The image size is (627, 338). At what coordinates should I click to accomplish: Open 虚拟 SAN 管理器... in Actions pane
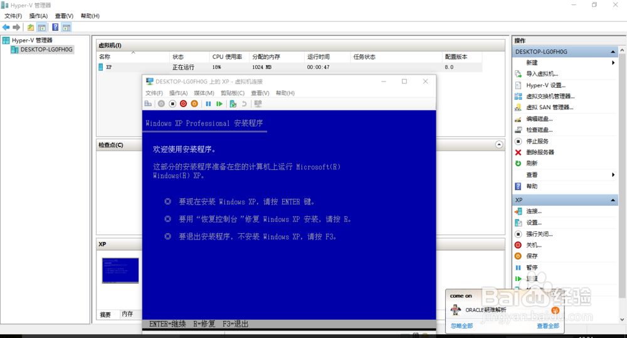point(549,107)
